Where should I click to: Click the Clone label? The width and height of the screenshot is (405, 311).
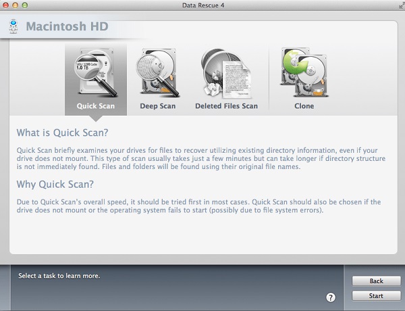304,106
